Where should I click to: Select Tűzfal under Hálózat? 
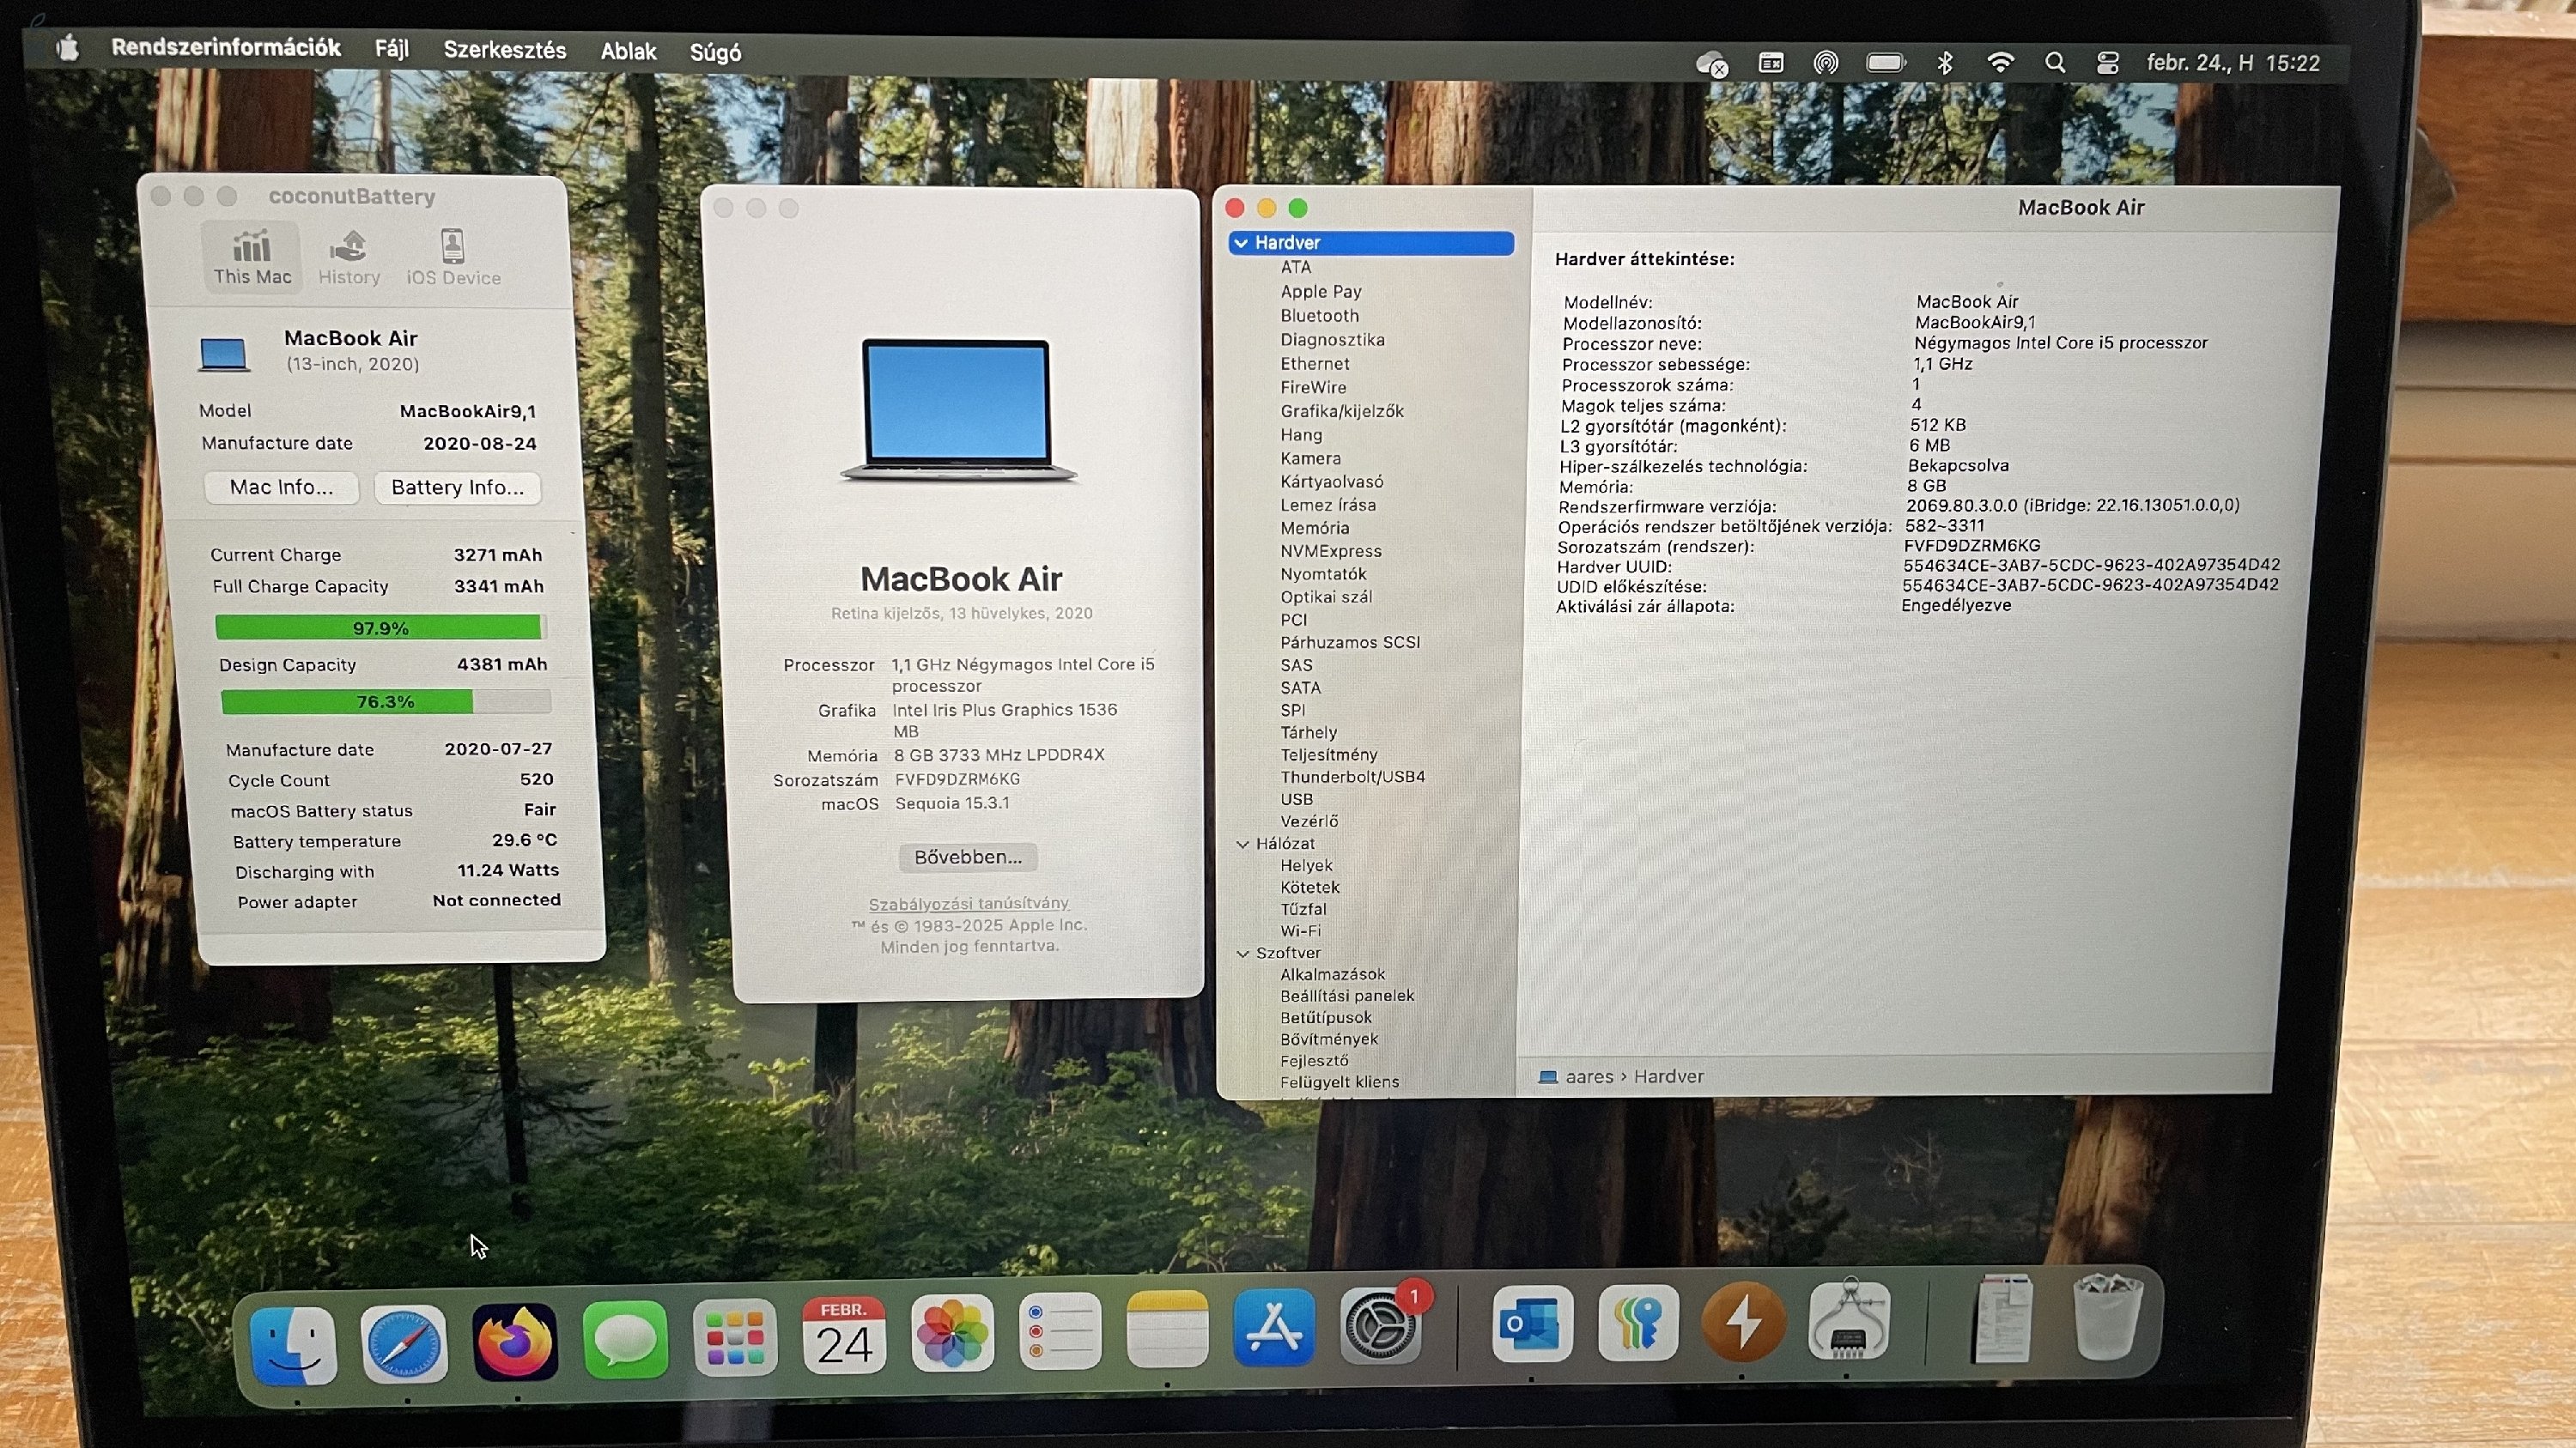tap(1303, 908)
